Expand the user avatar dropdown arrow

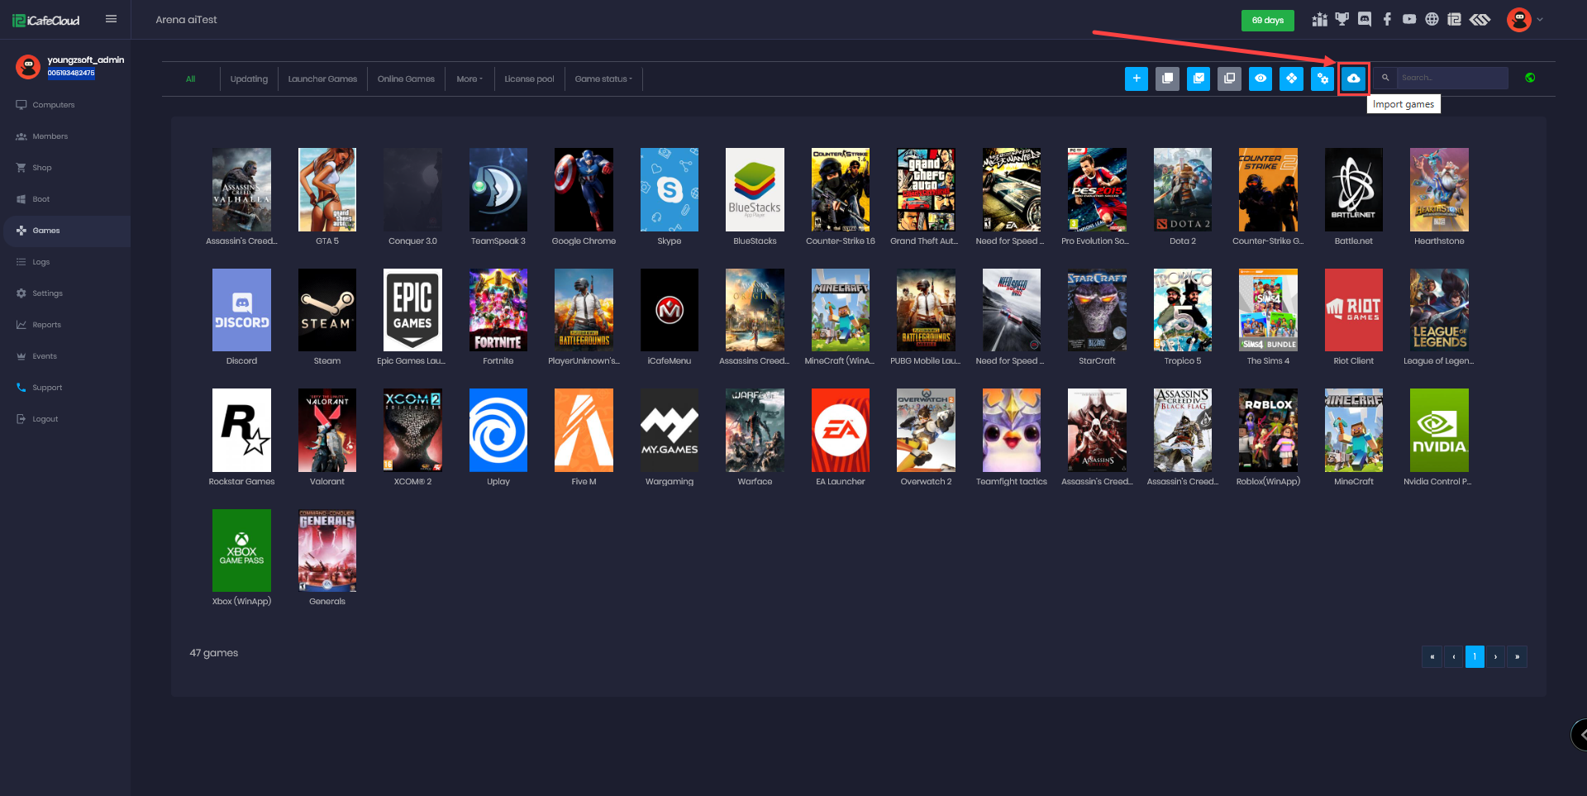[1540, 20]
